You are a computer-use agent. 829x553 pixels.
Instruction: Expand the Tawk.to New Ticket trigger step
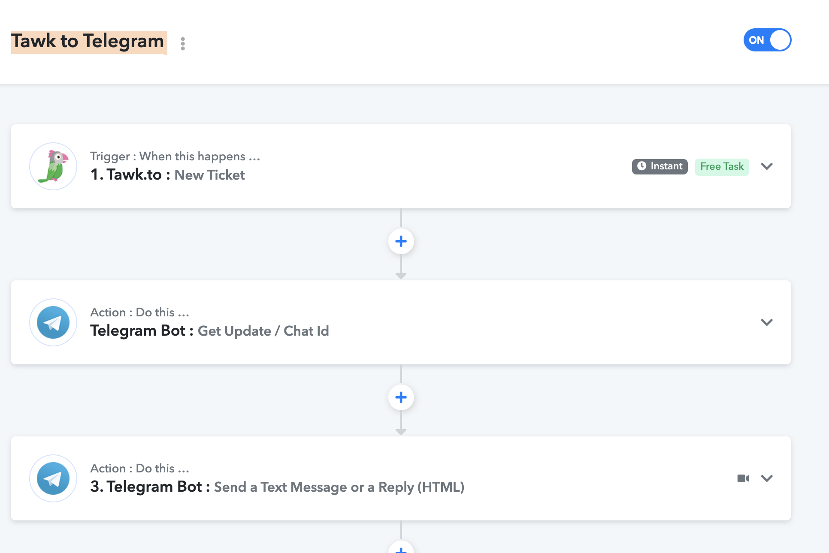coord(767,166)
